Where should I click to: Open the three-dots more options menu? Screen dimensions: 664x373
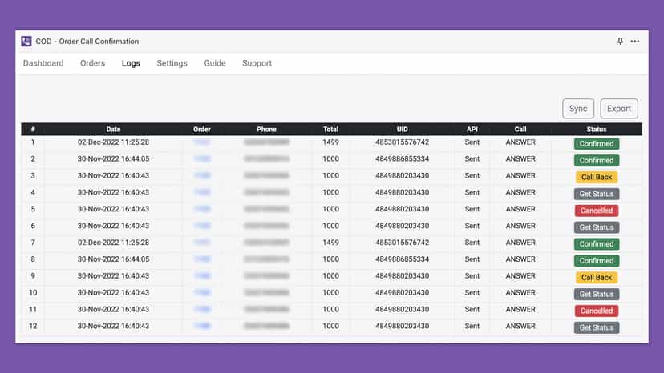click(x=635, y=41)
